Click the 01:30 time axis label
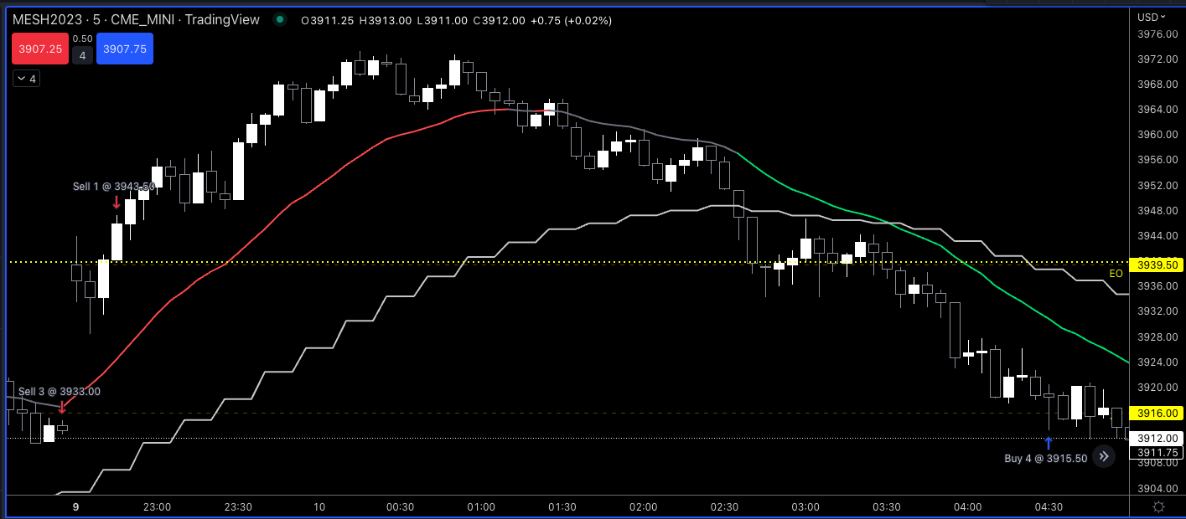Screen dimensions: 1186x519 pyautogui.click(x=562, y=507)
